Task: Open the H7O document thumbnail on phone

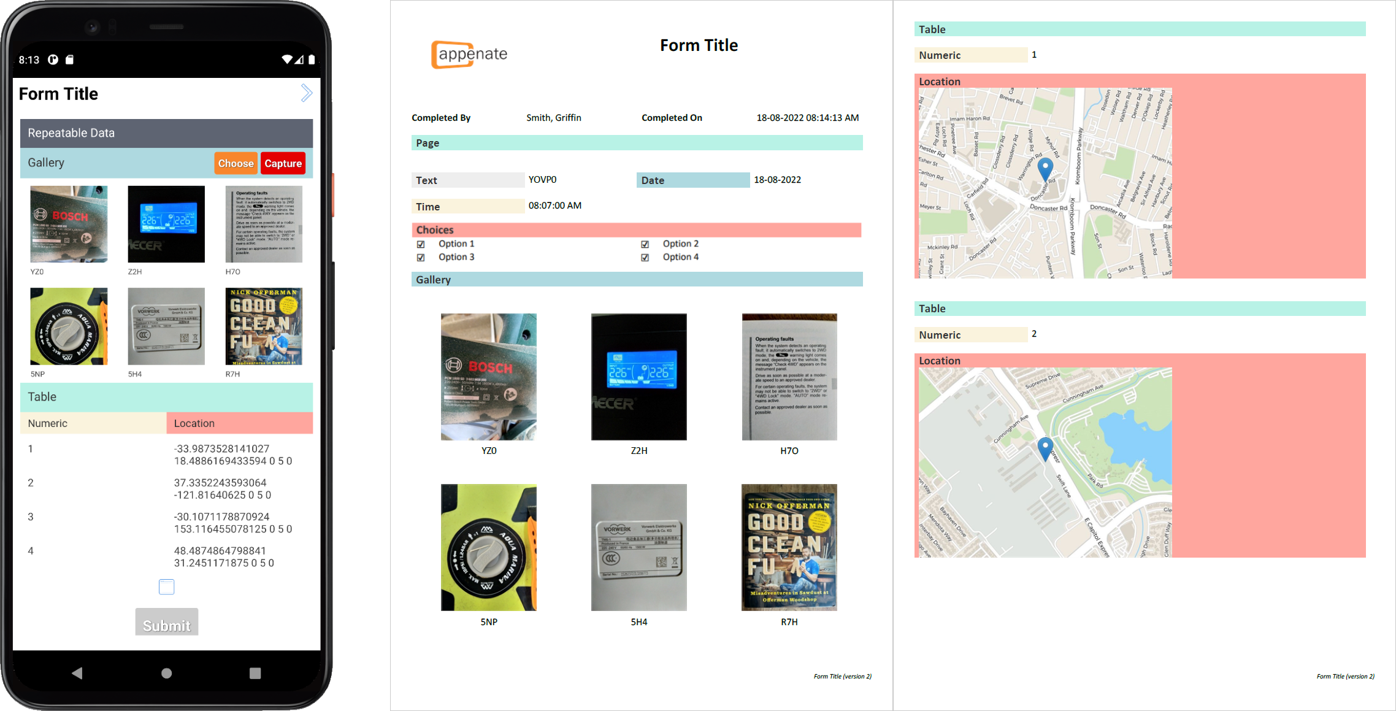Action: pyautogui.click(x=264, y=224)
